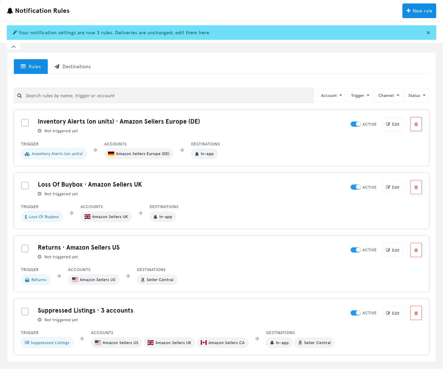The image size is (443, 369).
Task: Switch off the Suppressed Listings rule toggle
Action: (x=355, y=313)
